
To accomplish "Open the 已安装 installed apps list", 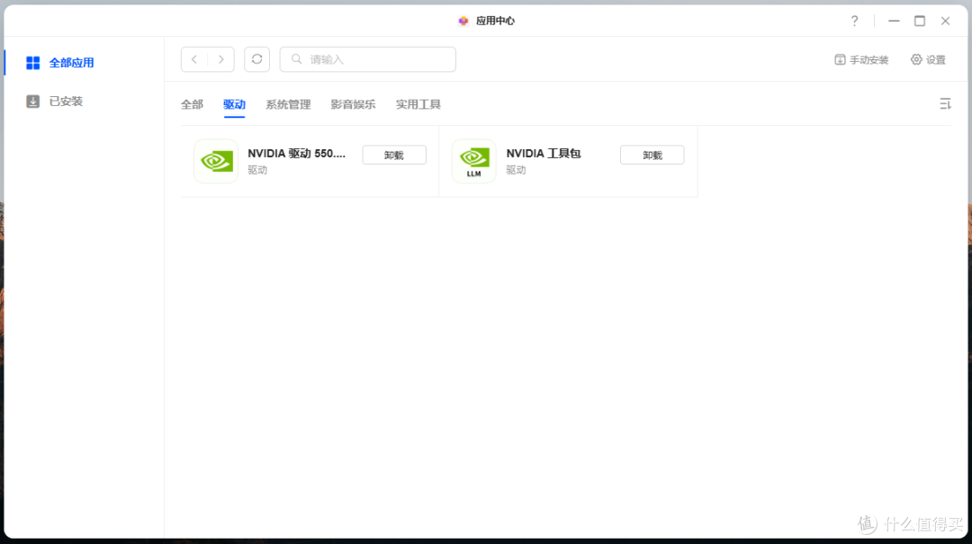I will click(54, 101).
